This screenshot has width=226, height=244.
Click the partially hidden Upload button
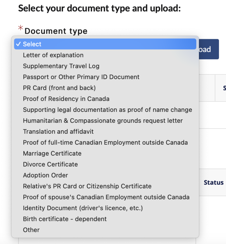(209, 49)
